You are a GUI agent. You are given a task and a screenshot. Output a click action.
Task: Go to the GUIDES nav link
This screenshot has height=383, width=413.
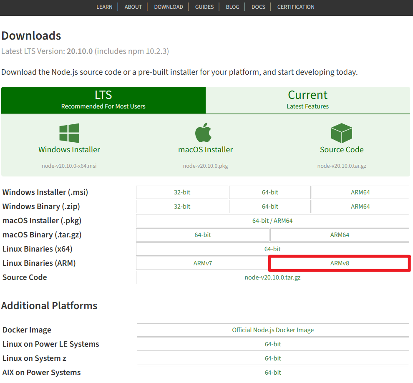click(204, 7)
